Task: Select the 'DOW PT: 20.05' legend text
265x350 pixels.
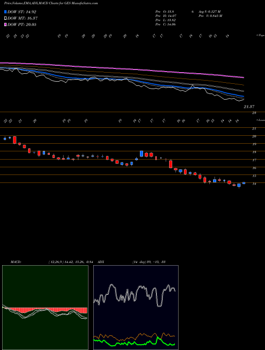Action: [22, 24]
